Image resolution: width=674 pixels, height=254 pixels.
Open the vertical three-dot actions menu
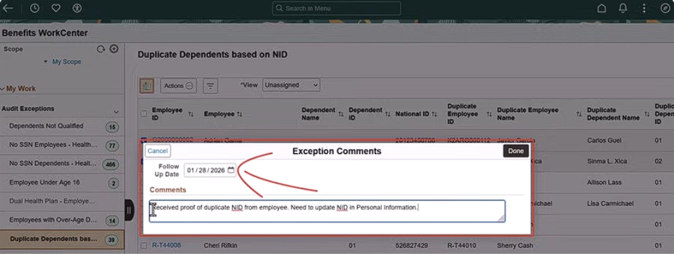pyautogui.click(x=644, y=8)
